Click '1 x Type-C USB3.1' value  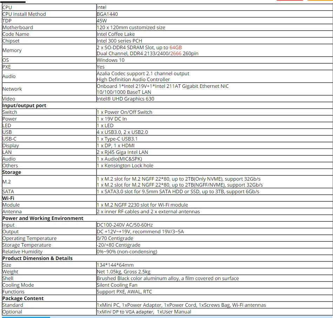pyautogui.click(x=117, y=139)
